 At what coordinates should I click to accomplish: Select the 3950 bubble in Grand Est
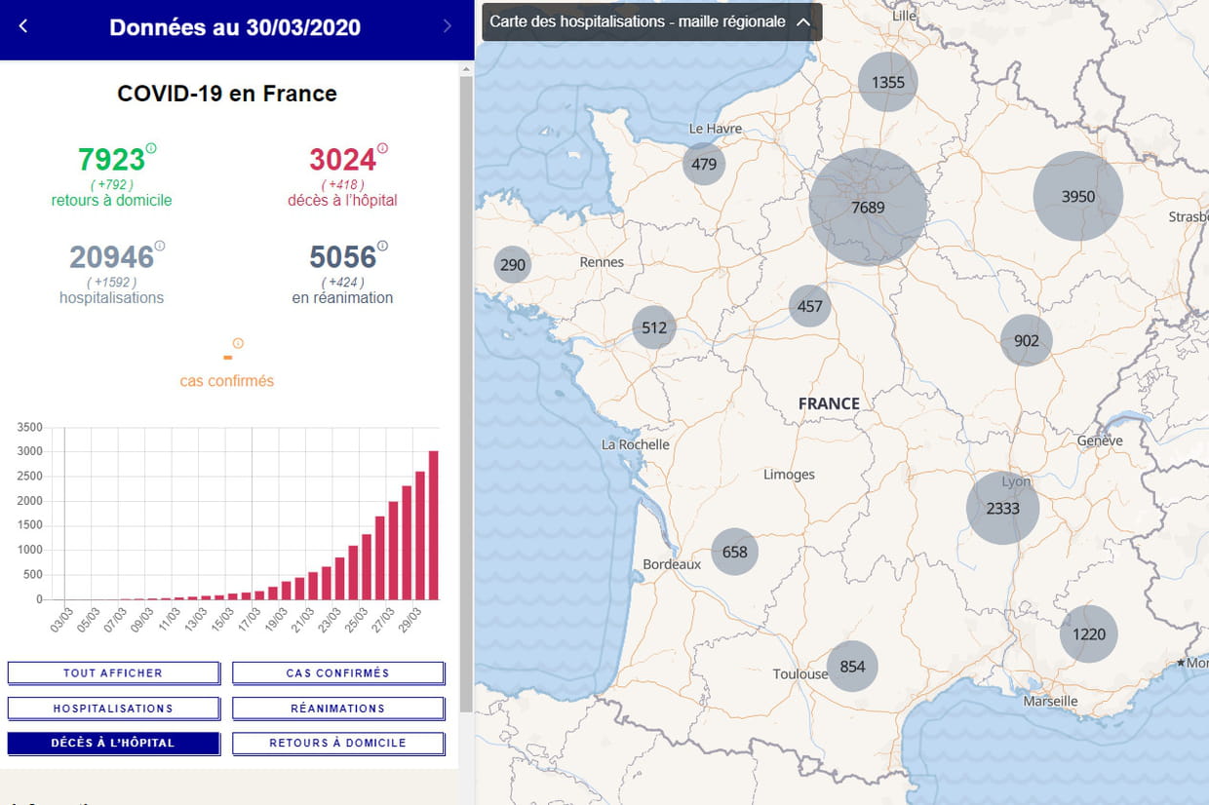(1077, 196)
